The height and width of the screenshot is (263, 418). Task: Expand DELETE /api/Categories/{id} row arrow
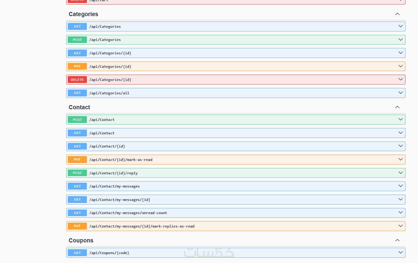(401, 79)
